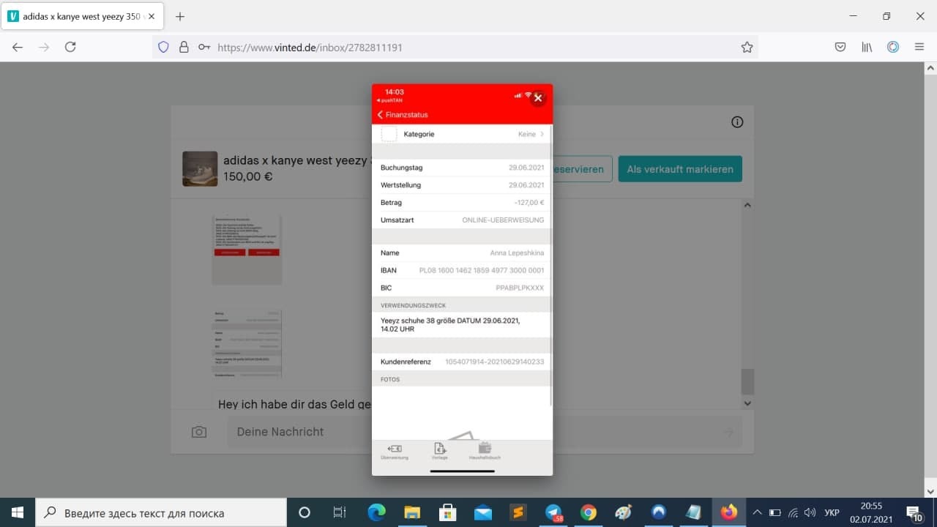Image resolution: width=937 pixels, height=527 pixels.
Task: Open network settings from the tray
Action: coord(792,512)
